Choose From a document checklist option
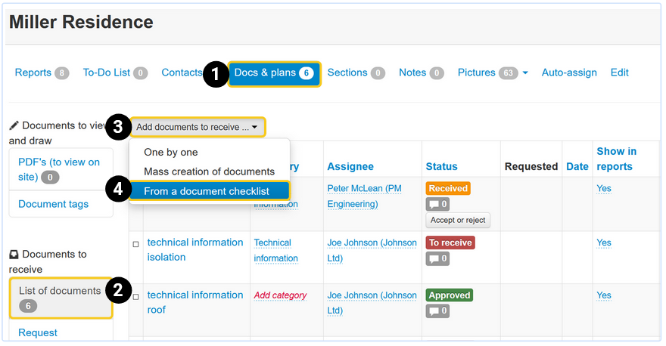The image size is (666, 346). (206, 191)
